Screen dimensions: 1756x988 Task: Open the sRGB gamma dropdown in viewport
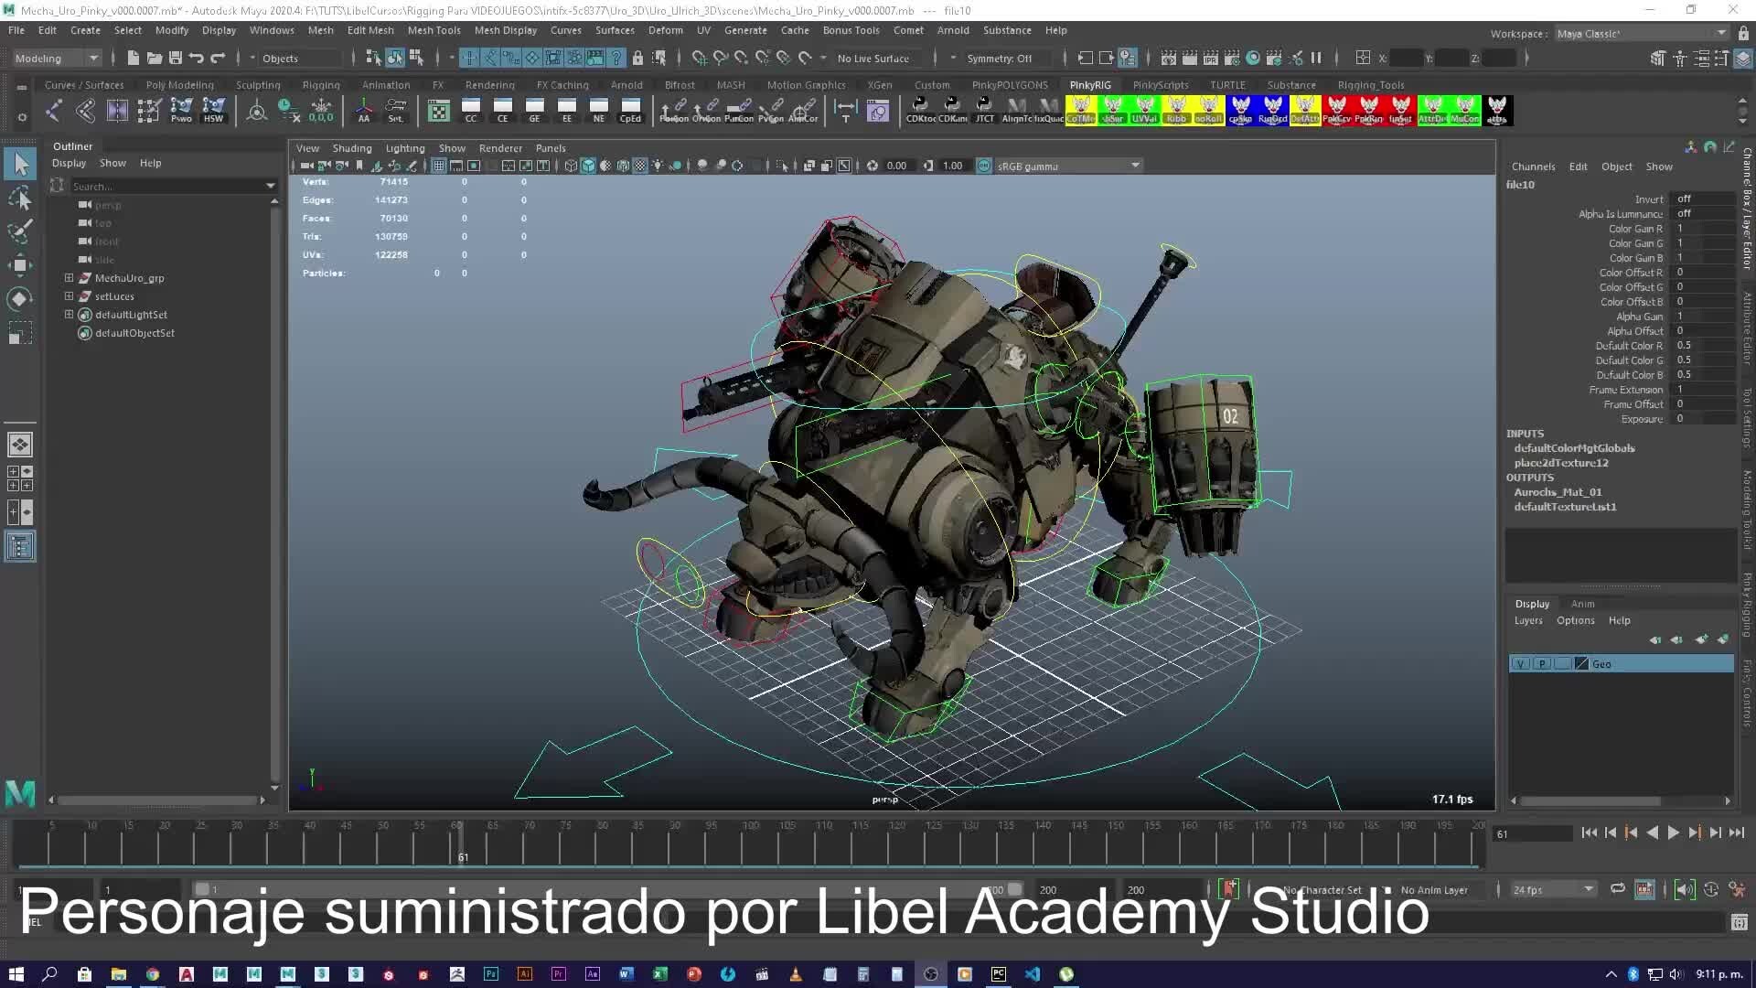point(1134,166)
